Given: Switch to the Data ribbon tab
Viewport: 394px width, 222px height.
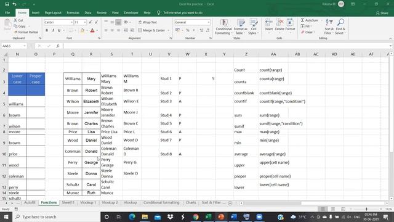Looking at the screenshot, I should (88, 12).
